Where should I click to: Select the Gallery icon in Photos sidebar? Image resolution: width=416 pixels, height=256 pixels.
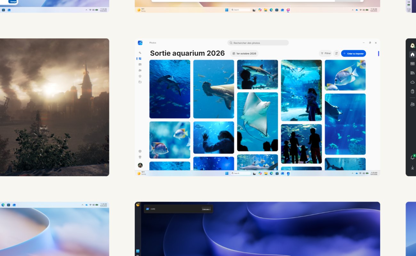tap(140, 59)
